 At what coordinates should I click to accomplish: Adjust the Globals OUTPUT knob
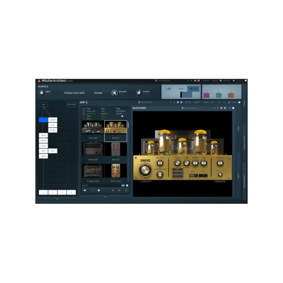click(x=139, y=92)
